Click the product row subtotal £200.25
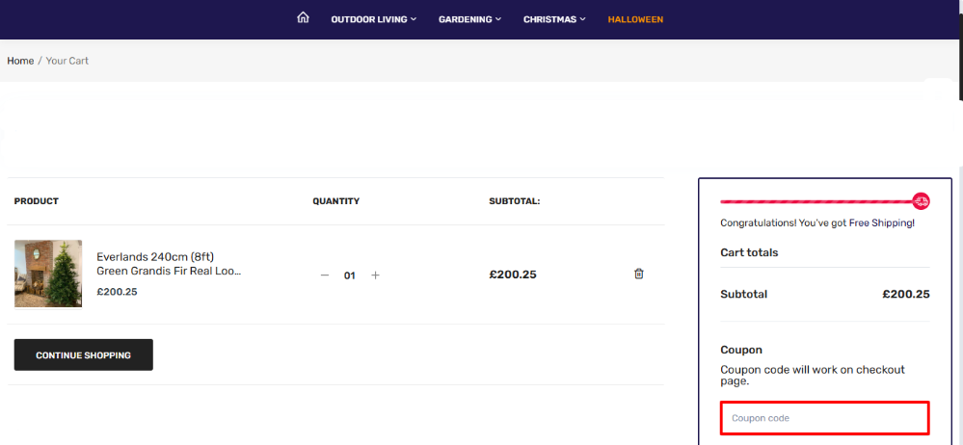The height and width of the screenshot is (445, 963). (513, 275)
